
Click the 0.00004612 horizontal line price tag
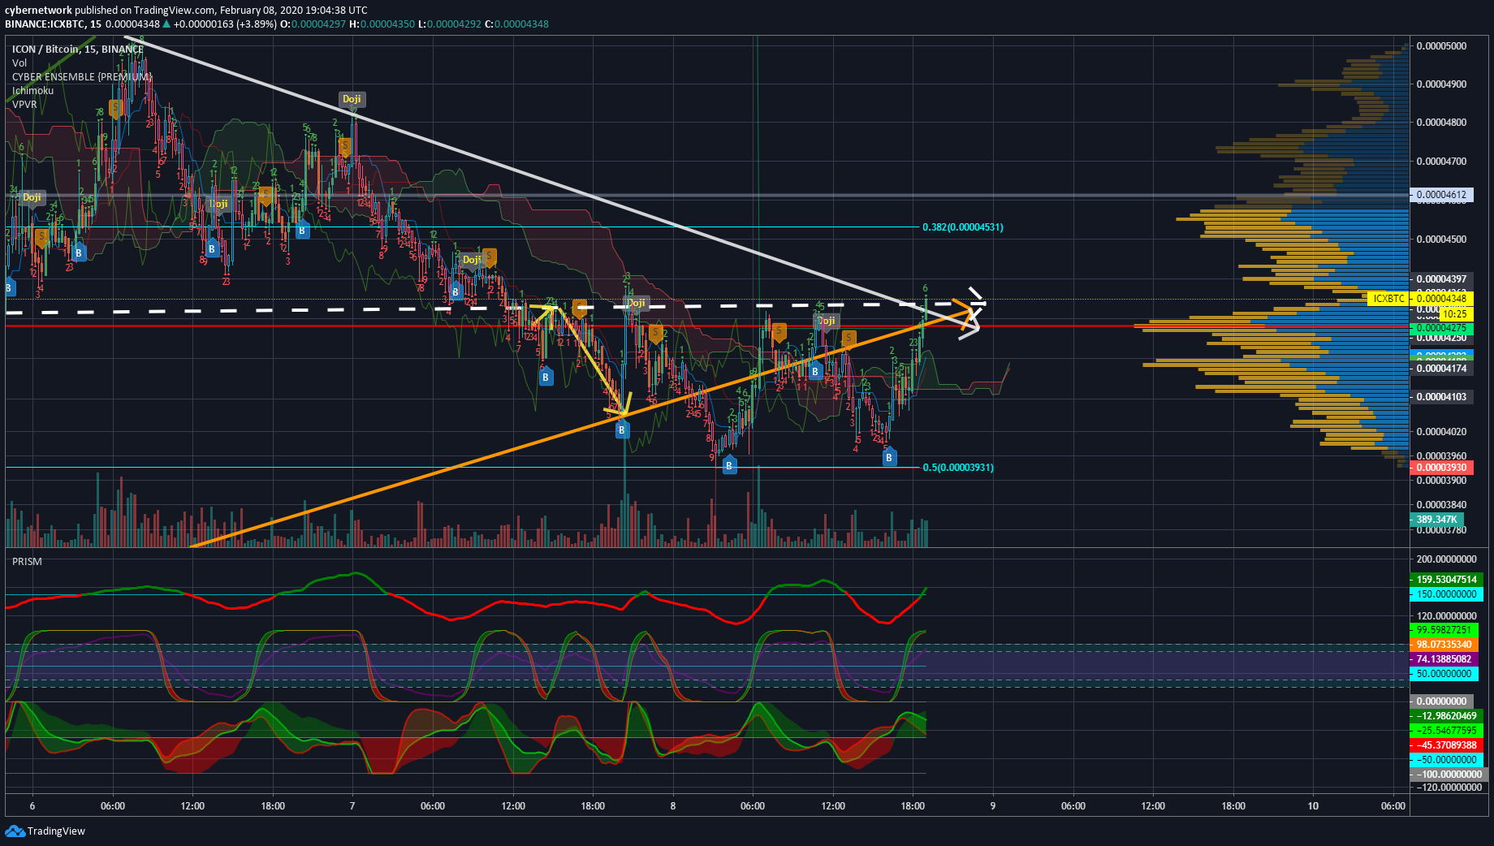[x=1441, y=195]
